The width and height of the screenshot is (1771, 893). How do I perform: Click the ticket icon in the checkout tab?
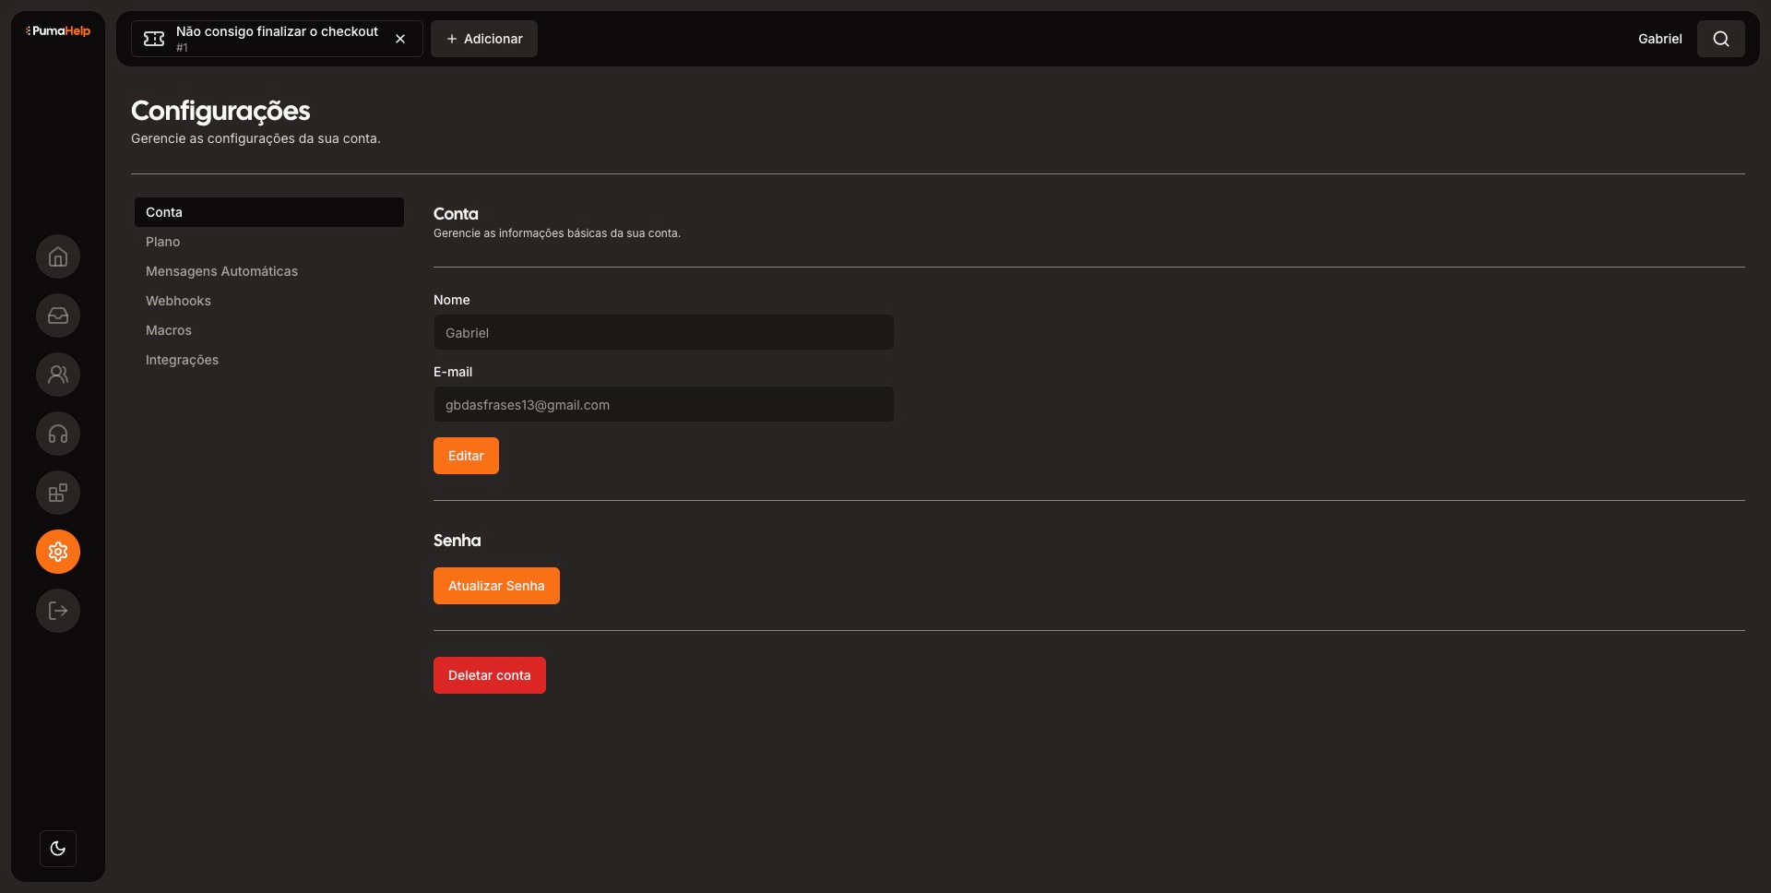click(154, 39)
